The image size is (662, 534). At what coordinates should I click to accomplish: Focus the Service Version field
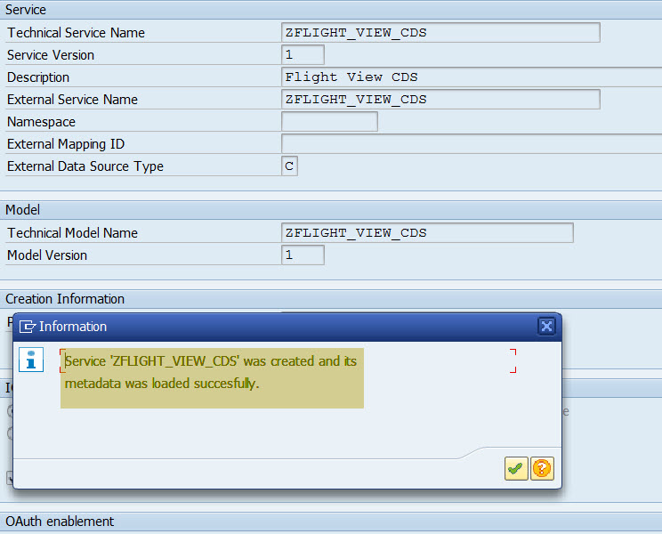pyautogui.click(x=303, y=55)
